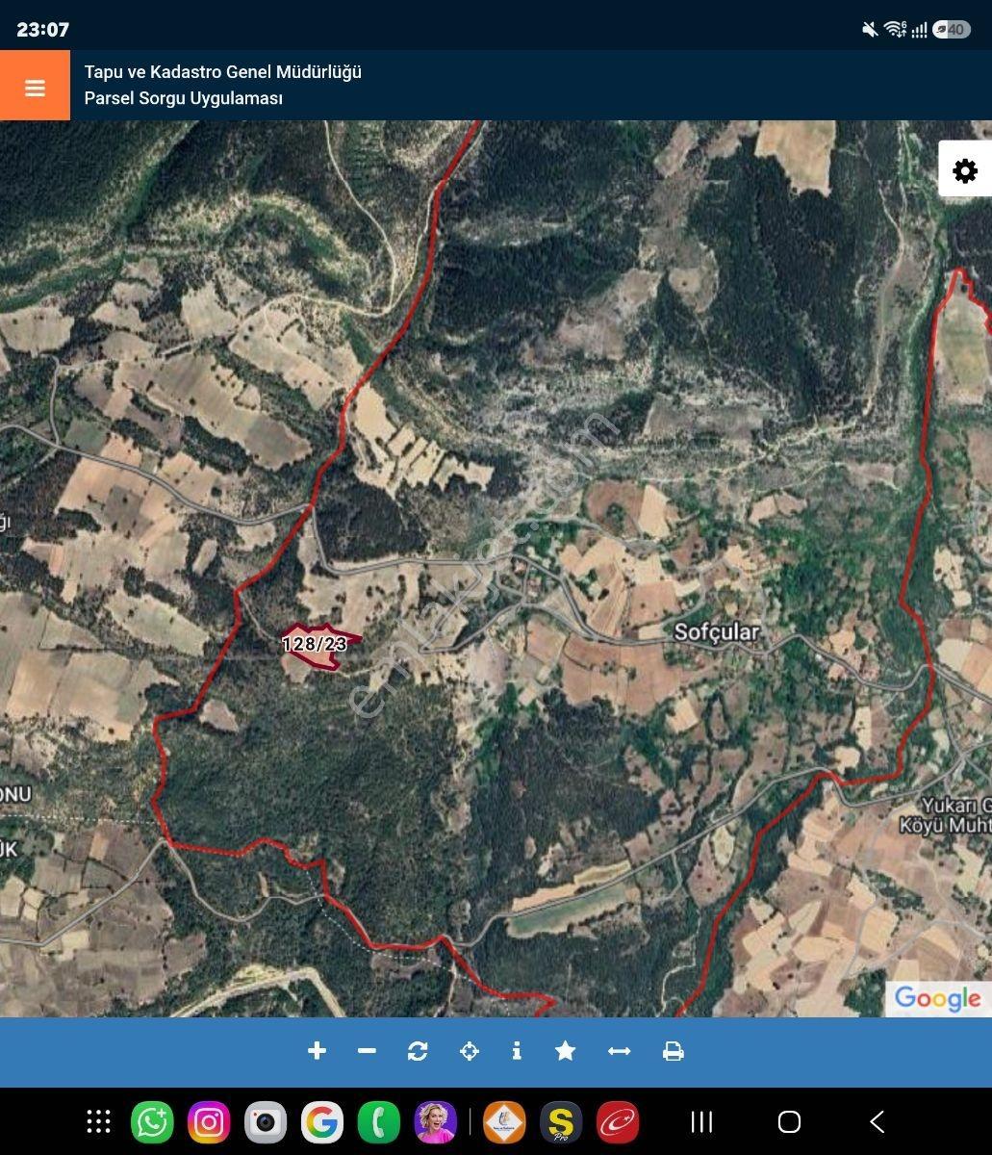Image resolution: width=992 pixels, height=1155 pixels.
Task: Tap the Parsel Sorgu Uygulaması subtitle
Action: pyautogui.click(x=184, y=98)
